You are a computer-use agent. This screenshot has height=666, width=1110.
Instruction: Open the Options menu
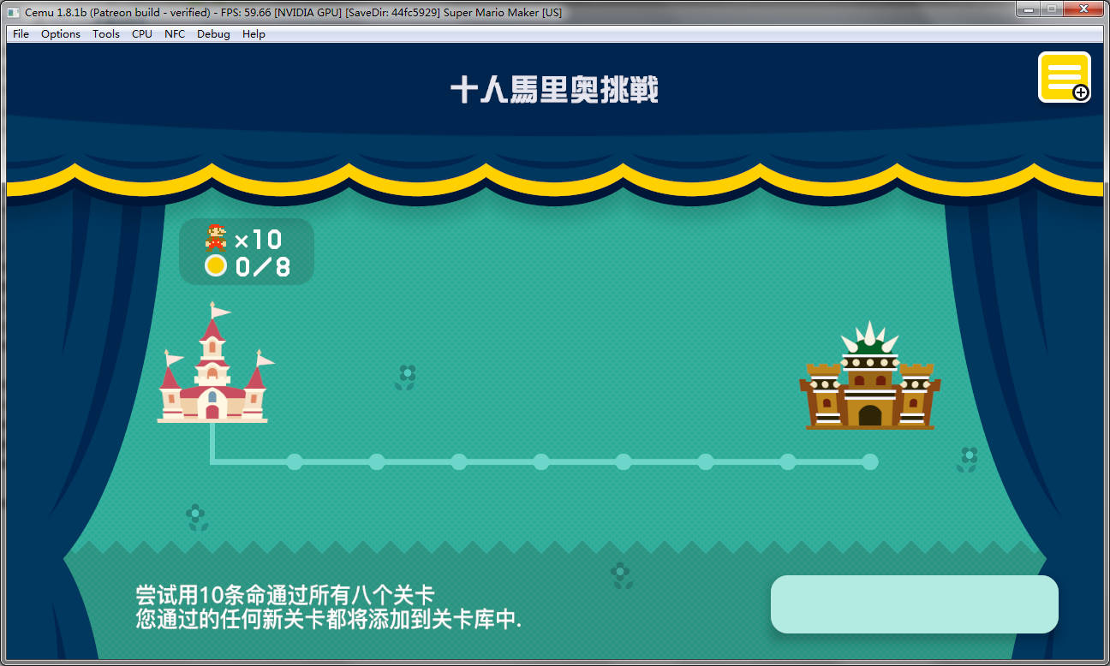click(x=60, y=33)
